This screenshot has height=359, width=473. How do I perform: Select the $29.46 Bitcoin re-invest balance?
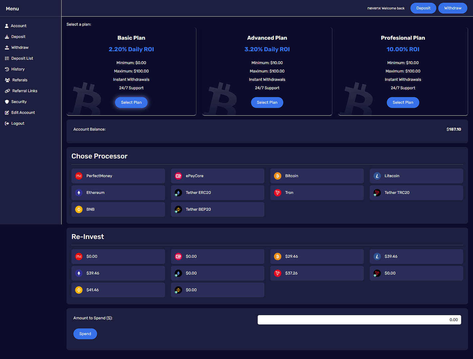click(317, 256)
